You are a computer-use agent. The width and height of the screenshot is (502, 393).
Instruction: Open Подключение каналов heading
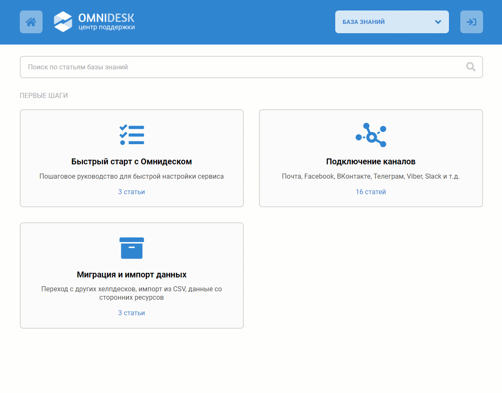pos(371,162)
